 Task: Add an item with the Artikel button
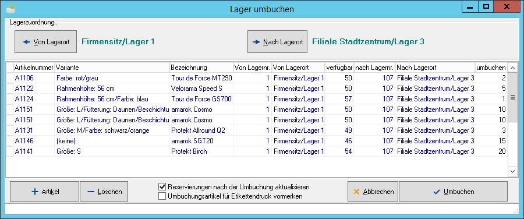click(45, 192)
